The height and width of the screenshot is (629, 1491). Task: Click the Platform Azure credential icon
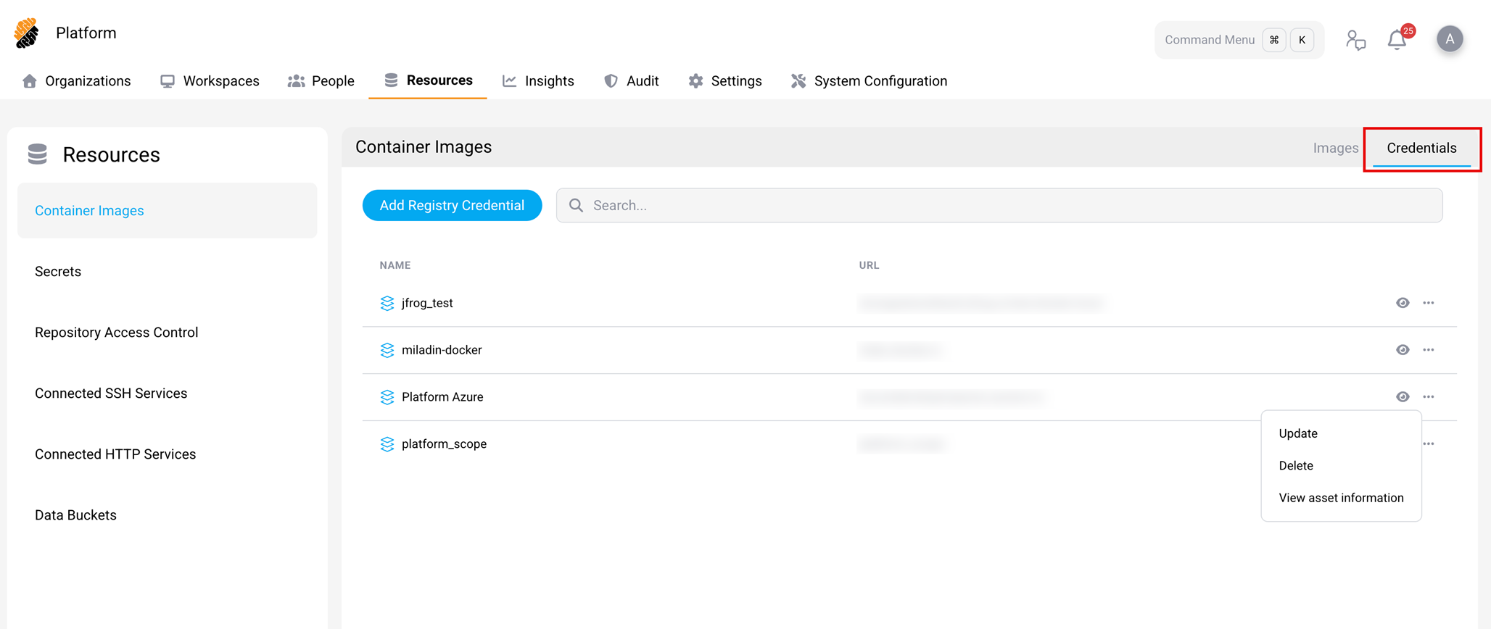[x=387, y=397]
